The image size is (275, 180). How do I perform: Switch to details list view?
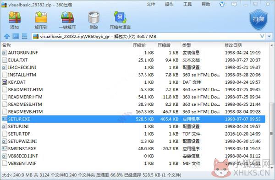[x=24, y=36]
